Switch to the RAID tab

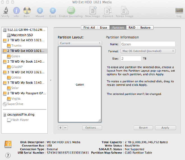point(132,28)
